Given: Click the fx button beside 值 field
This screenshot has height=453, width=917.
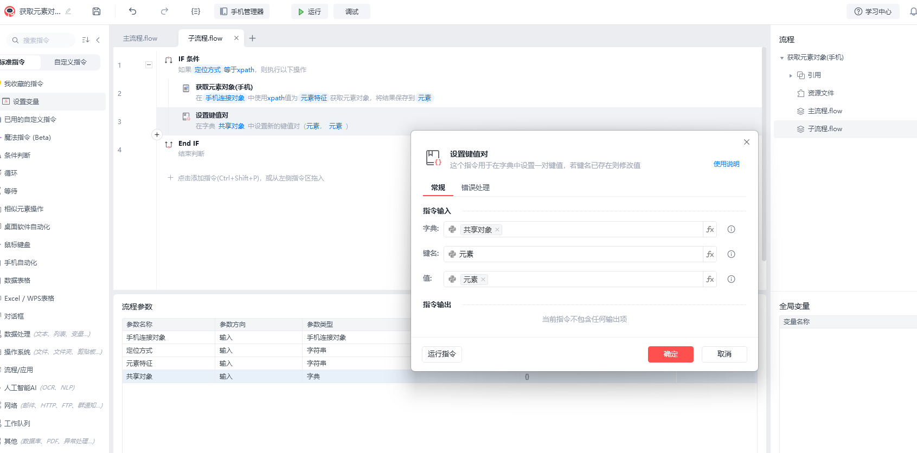Looking at the screenshot, I should tap(710, 279).
